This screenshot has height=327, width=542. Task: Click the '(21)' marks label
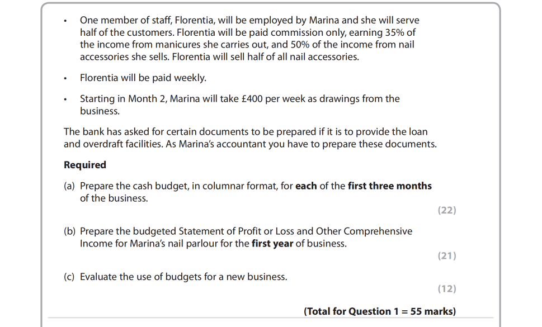point(446,255)
